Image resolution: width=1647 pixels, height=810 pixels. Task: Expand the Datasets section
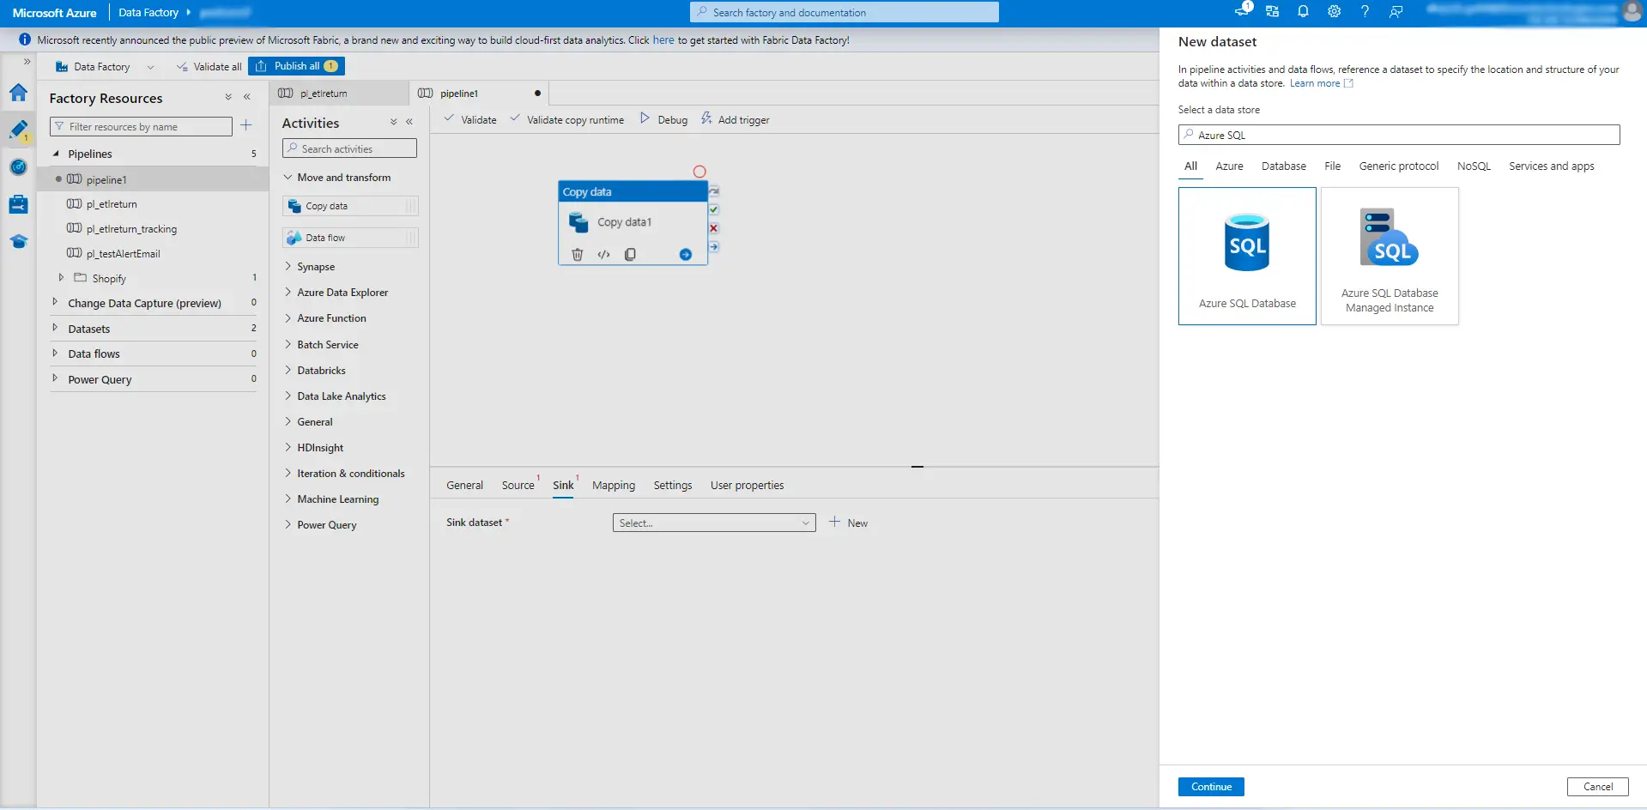[55, 328]
